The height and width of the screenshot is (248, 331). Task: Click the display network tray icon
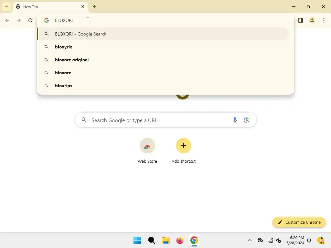coord(271,240)
